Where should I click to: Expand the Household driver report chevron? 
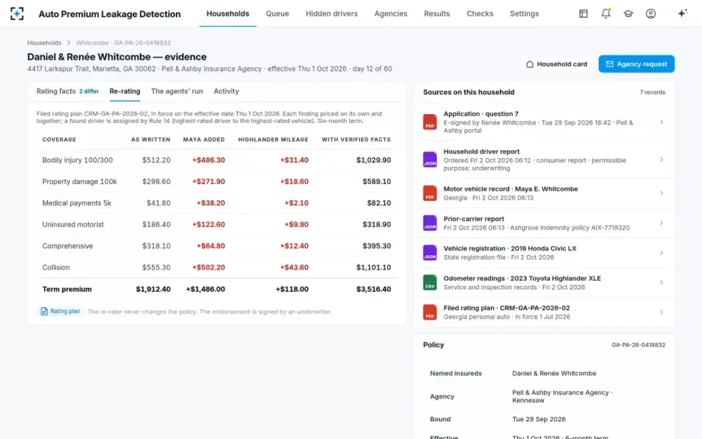point(661,160)
